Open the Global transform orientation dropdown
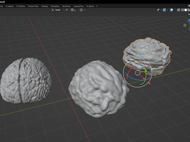Viewport: 190px width, 142px height. 58,10
